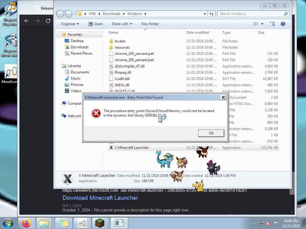Select d3dcompiler_47.dll file

[130, 66]
